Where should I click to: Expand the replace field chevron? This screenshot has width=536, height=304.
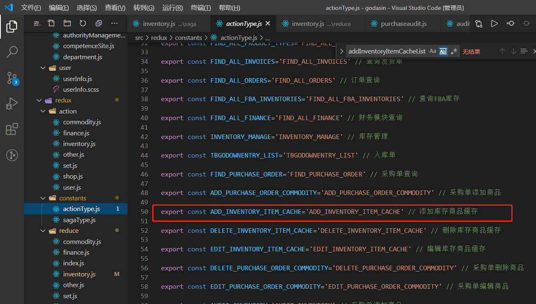[341, 51]
